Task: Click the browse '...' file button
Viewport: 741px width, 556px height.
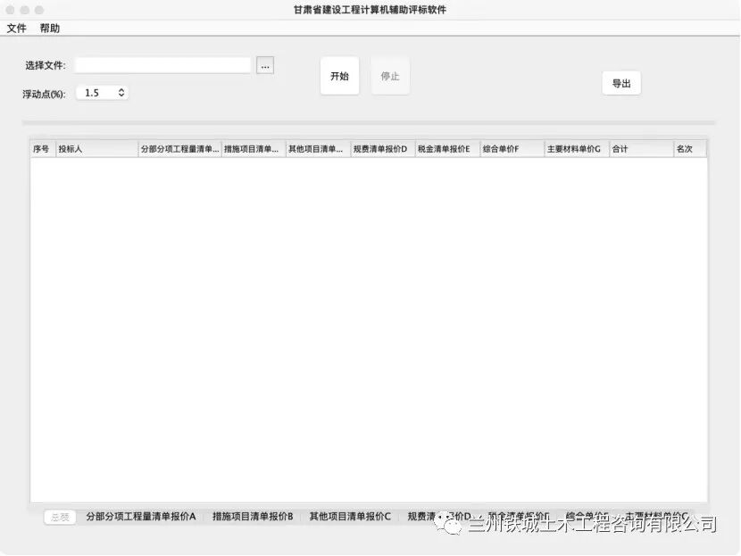Action: [x=265, y=66]
